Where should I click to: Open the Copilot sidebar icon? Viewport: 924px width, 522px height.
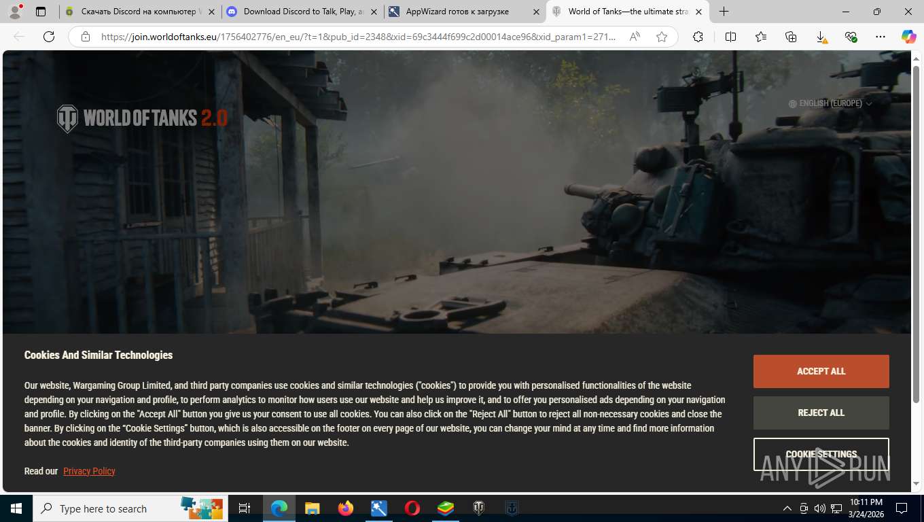click(x=908, y=37)
